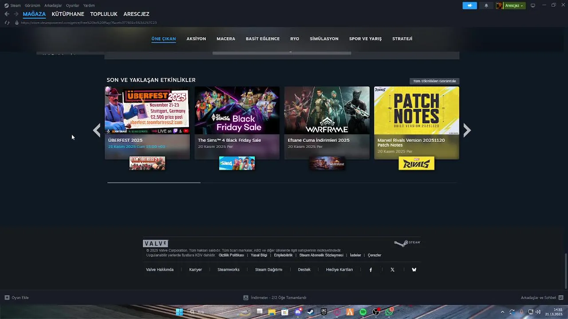The width and height of the screenshot is (568, 319).
Task: Click the Arescjez profile avatar
Action: 500,6
